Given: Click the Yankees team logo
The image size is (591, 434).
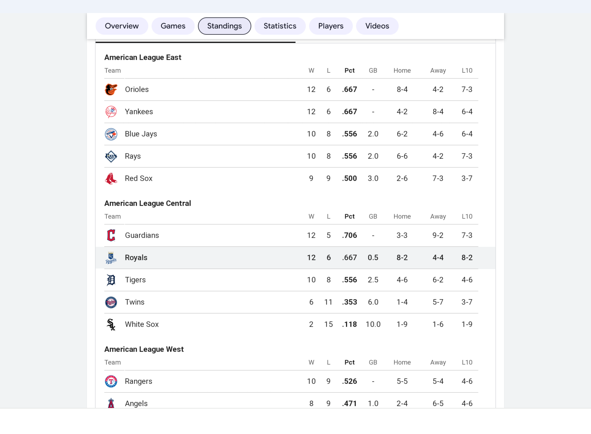Looking at the screenshot, I should coord(111,112).
